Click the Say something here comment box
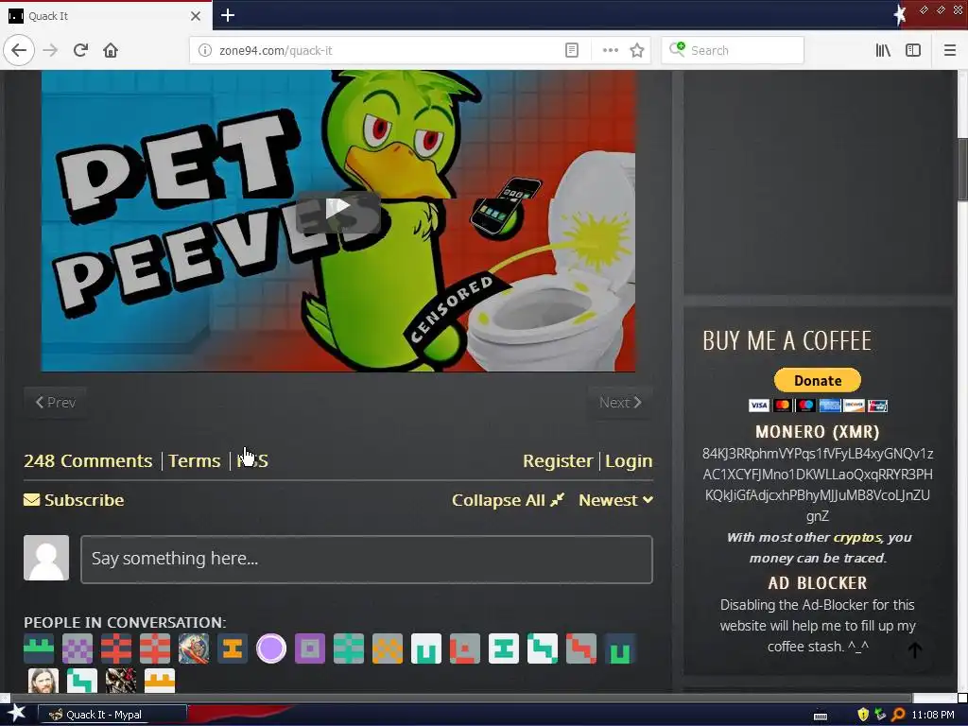This screenshot has height=726, width=968. (367, 560)
